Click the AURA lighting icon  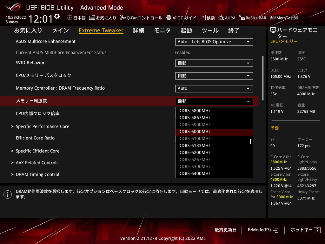coord(221,18)
